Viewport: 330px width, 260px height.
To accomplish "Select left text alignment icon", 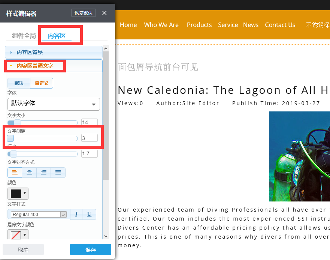I will 15,173.
